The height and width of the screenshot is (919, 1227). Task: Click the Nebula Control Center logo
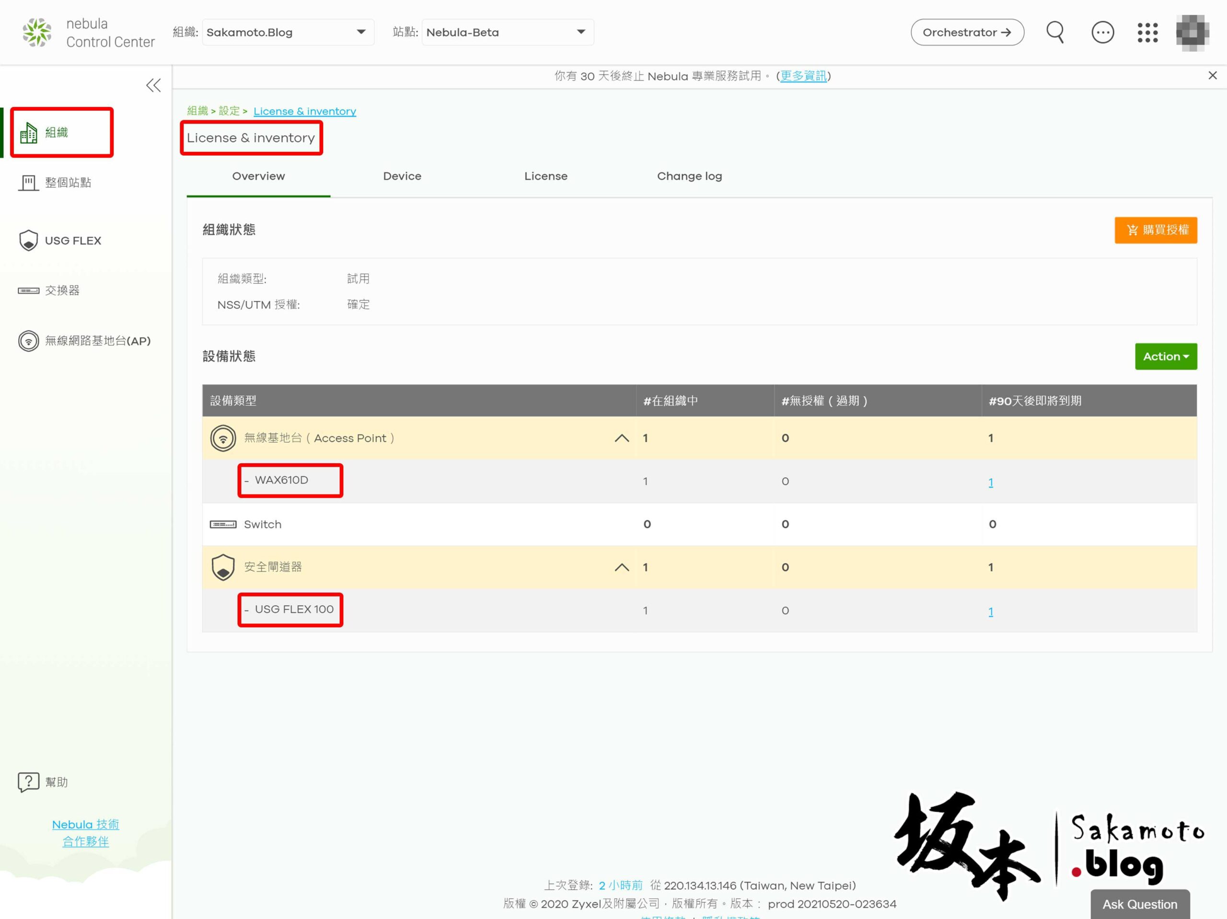pyautogui.click(x=89, y=33)
